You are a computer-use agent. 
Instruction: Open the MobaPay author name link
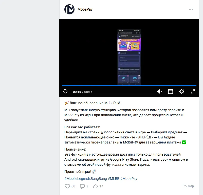[x=85, y=9]
